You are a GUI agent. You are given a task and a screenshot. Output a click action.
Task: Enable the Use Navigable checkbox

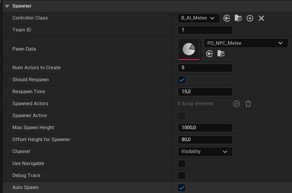coord(182,164)
